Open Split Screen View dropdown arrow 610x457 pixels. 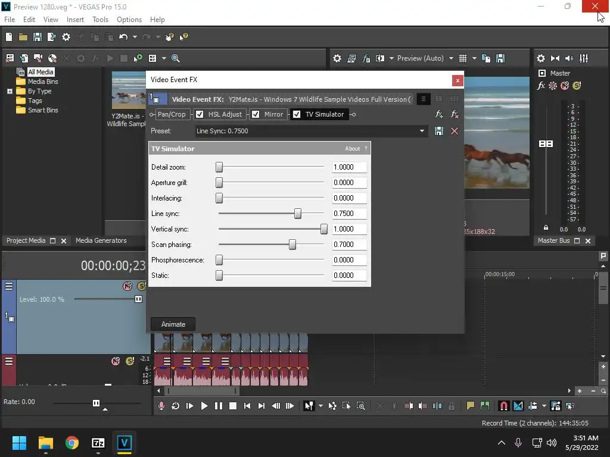(x=391, y=58)
